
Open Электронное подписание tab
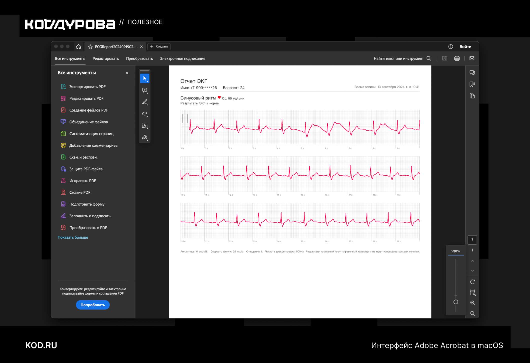[183, 58]
